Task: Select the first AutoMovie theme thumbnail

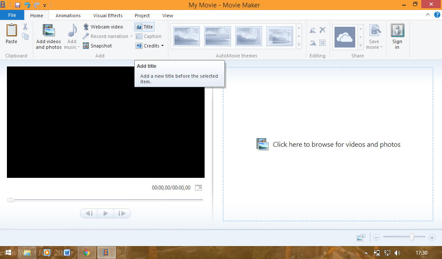Action: pyautogui.click(x=186, y=36)
